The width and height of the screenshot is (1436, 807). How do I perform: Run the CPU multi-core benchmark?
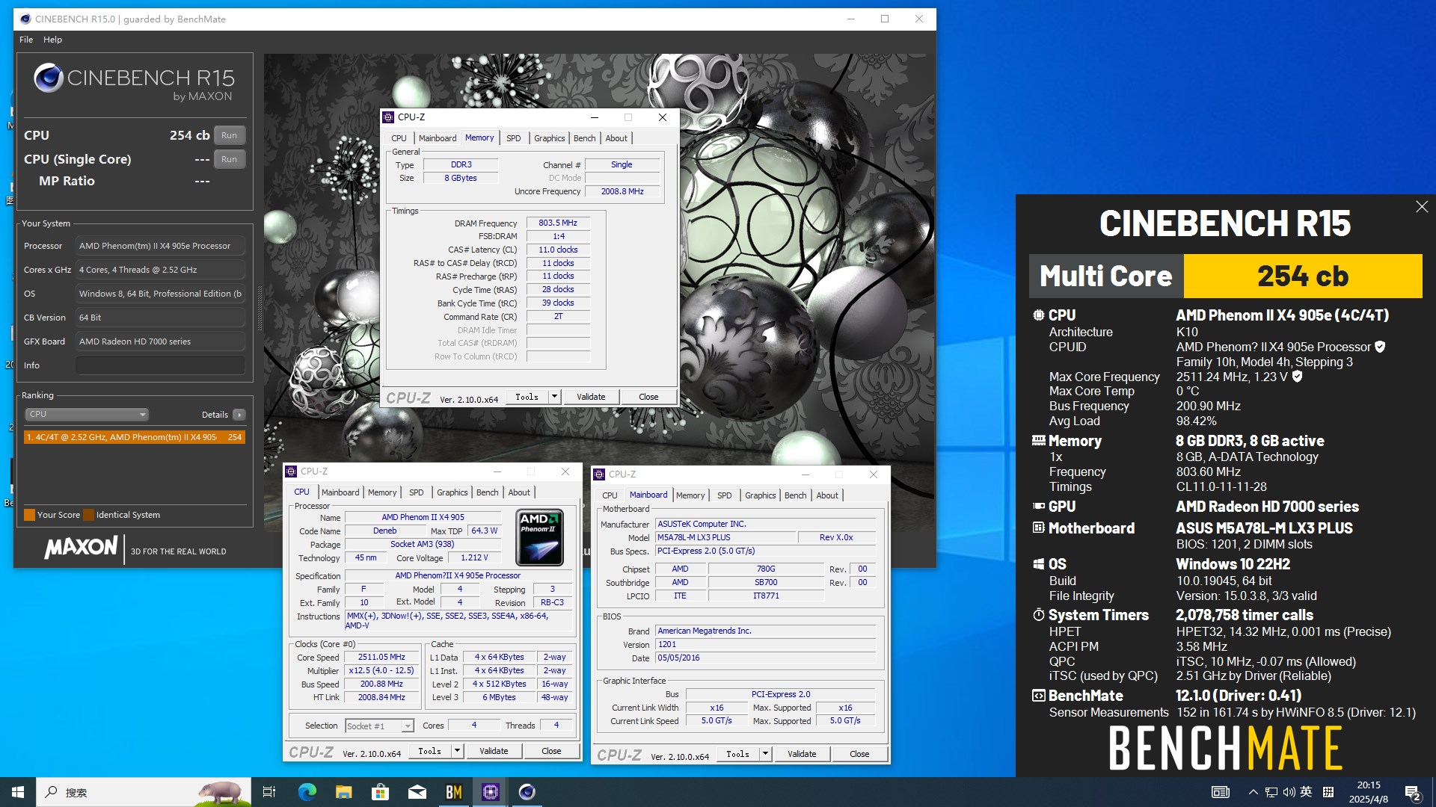pos(230,135)
